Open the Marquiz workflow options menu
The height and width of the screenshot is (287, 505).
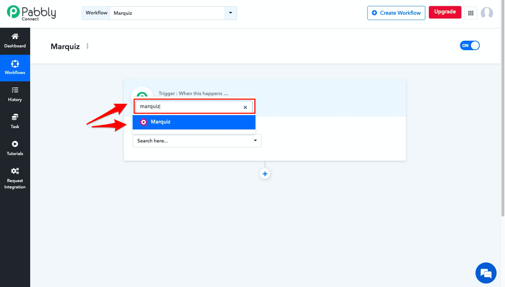87,46
